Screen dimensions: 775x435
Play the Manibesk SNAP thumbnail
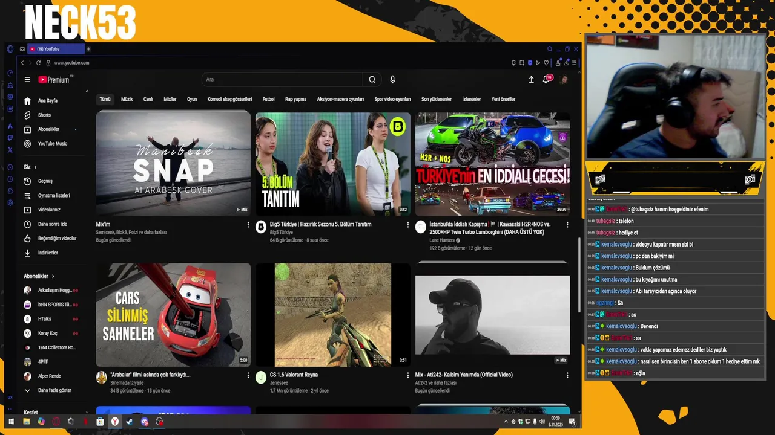[173, 164]
